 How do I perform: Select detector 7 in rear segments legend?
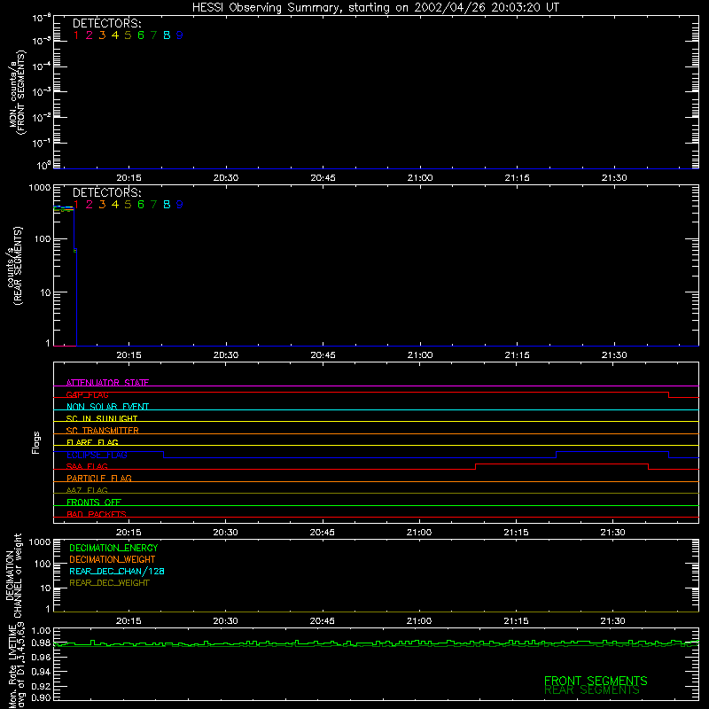(153, 205)
